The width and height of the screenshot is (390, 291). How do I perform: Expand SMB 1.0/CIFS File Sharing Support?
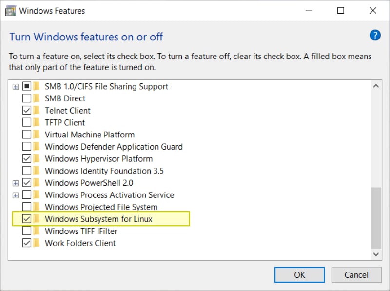pyautogui.click(x=15, y=86)
